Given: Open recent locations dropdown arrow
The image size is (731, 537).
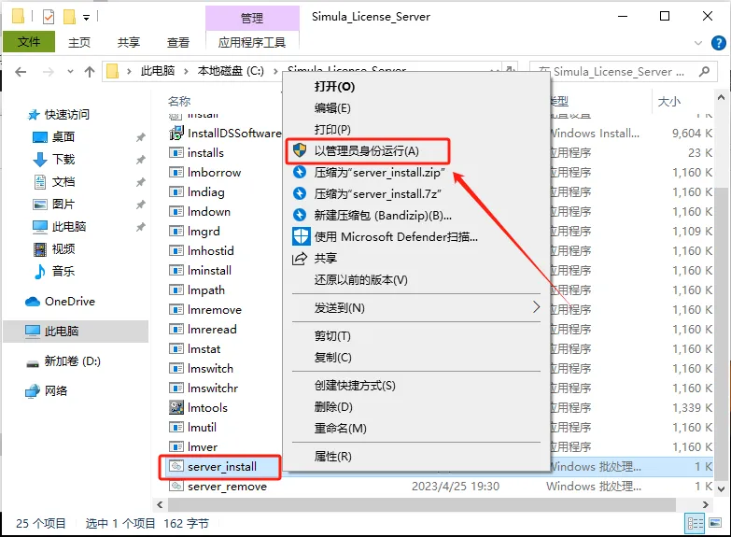Looking at the screenshot, I should (70, 72).
